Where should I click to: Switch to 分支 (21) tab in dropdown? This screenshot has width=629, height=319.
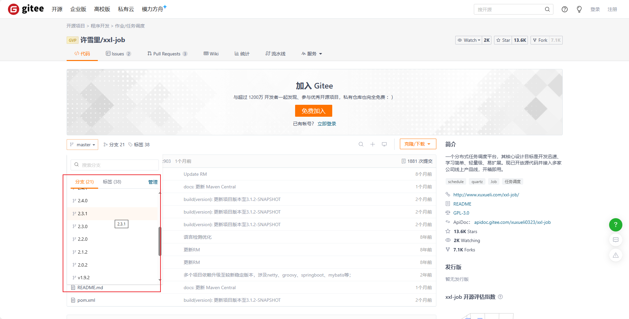click(x=84, y=182)
